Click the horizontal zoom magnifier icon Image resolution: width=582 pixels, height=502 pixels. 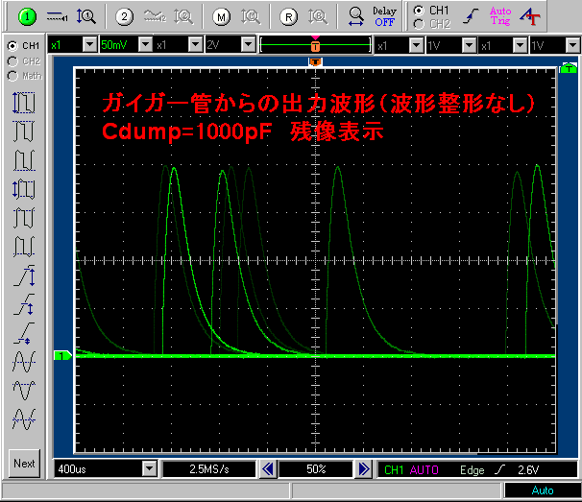356,16
